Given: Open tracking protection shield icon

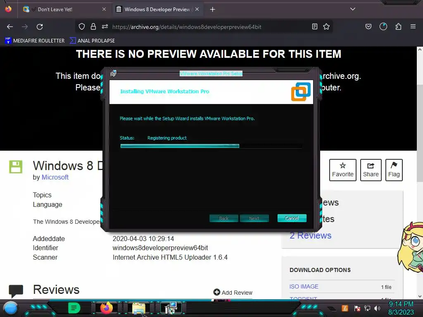Looking at the screenshot, I should coord(82,26).
